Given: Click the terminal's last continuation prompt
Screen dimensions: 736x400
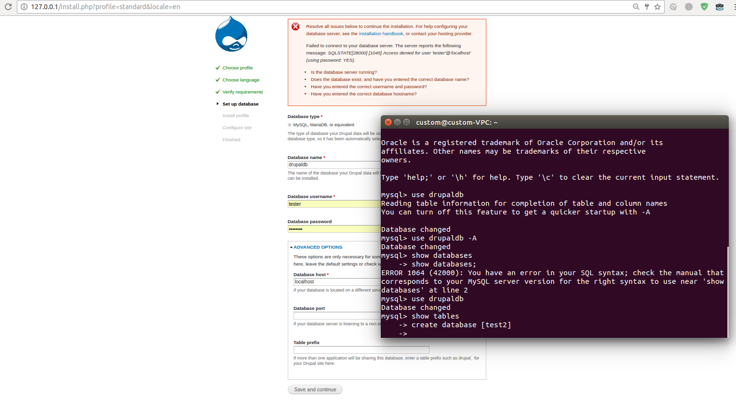Looking at the screenshot, I should coord(403,333).
